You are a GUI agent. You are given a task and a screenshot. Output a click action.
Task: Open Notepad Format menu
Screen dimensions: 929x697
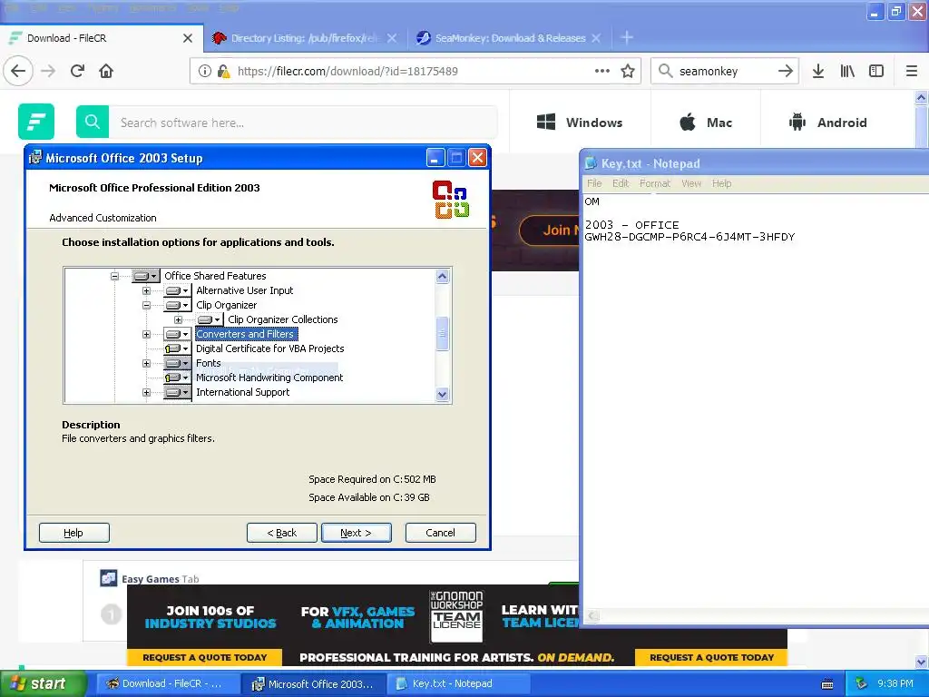coord(655,183)
